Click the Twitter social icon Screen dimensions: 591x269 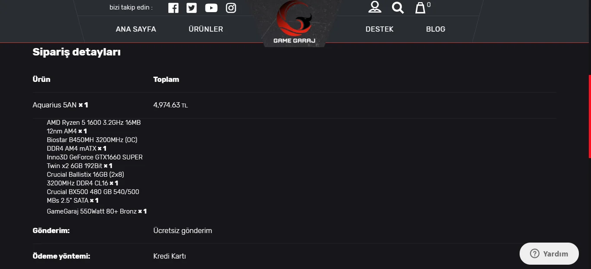[192, 8]
